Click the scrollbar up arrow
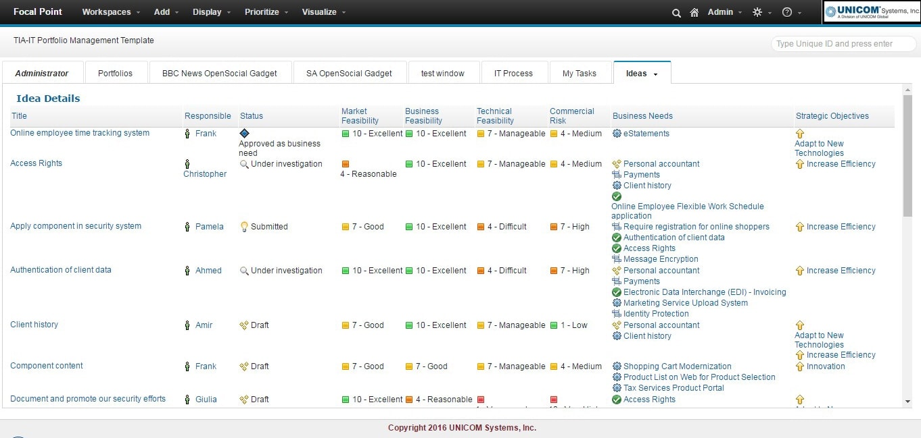 pos(907,89)
